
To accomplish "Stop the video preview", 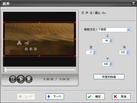I will [x=29, y=79].
